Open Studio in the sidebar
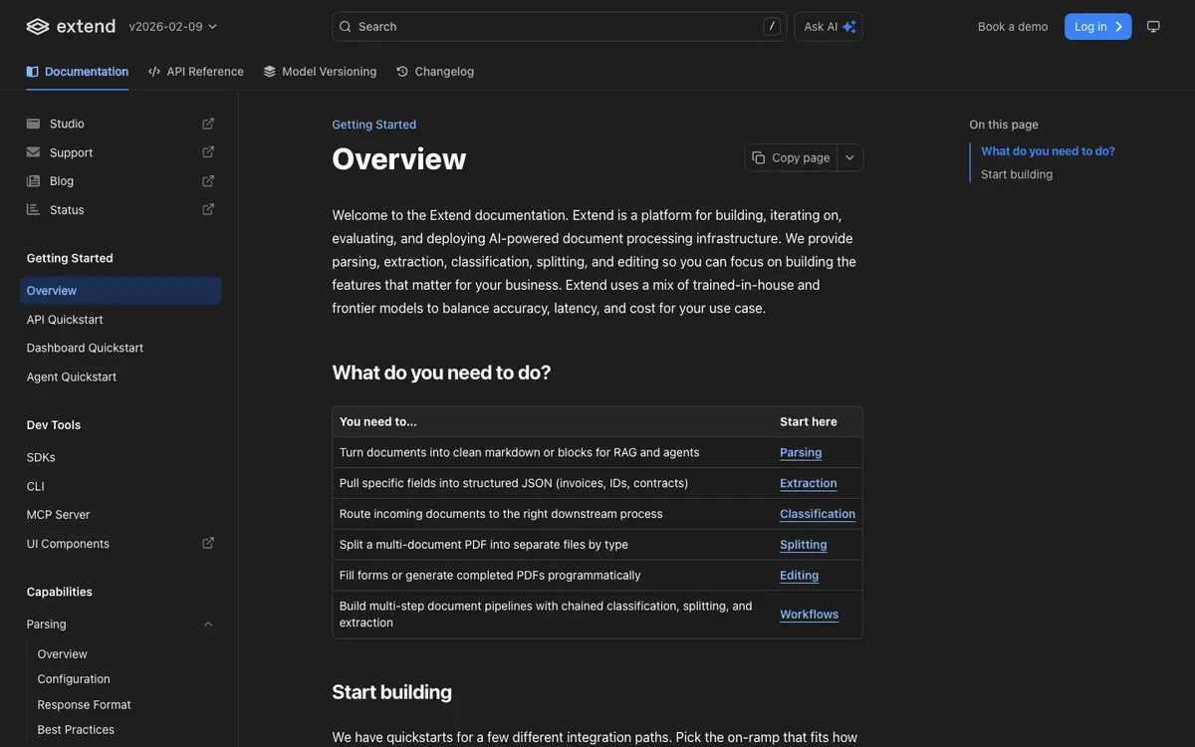Image resolution: width=1195 pixels, height=747 pixels. 120,124
